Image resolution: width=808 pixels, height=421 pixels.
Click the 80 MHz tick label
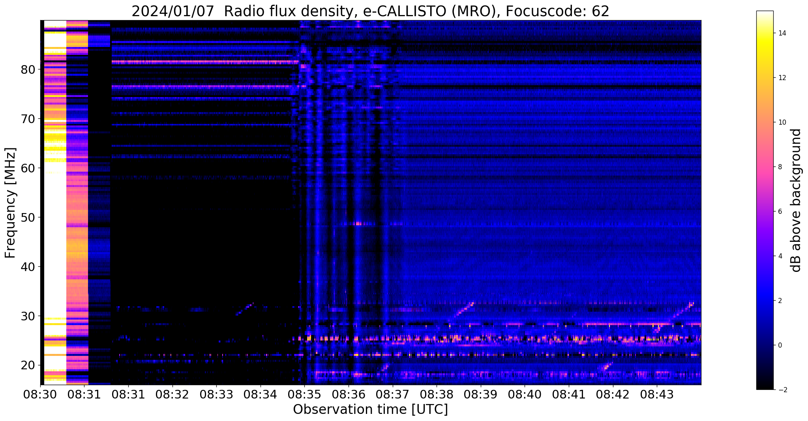tap(28, 70)
